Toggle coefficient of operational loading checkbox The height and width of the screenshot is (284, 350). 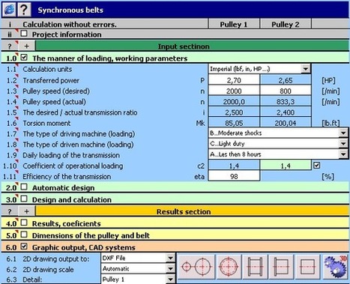tap(317, 165)
